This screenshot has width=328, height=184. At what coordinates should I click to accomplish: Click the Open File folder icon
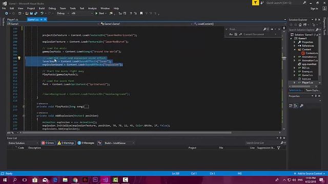27,13
